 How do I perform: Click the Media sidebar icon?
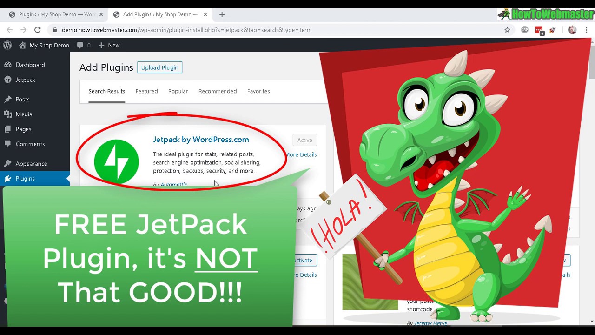pyautogui.click(x=7, y=114)
